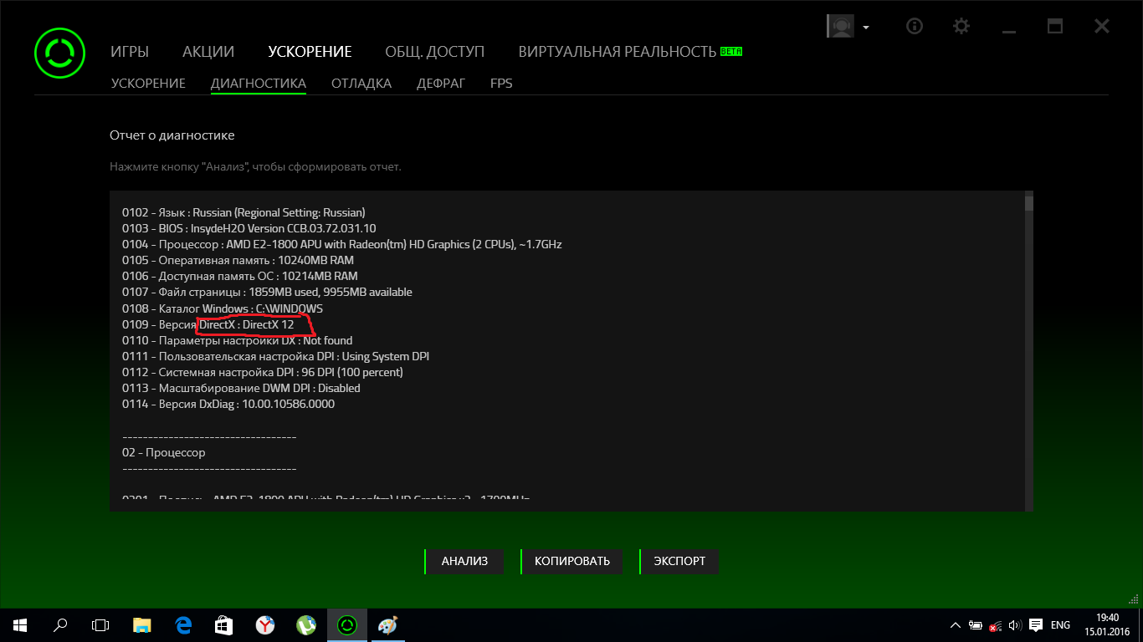Open Microsoft Edge from the taskbar
Image resolution: width=1143 pixels, height=642 pixels.
(x=183, y=624)
